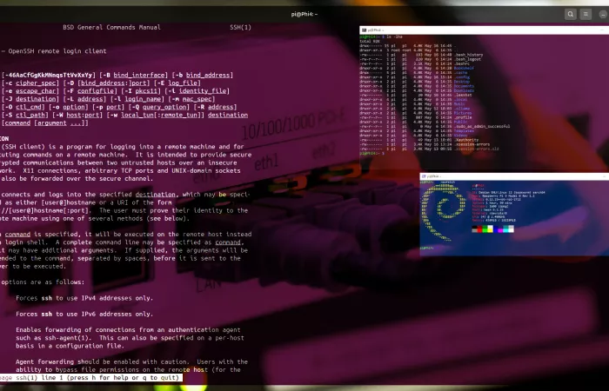
Task: Click the underlined bind_interface argument
Action: (x=137, y=76)
